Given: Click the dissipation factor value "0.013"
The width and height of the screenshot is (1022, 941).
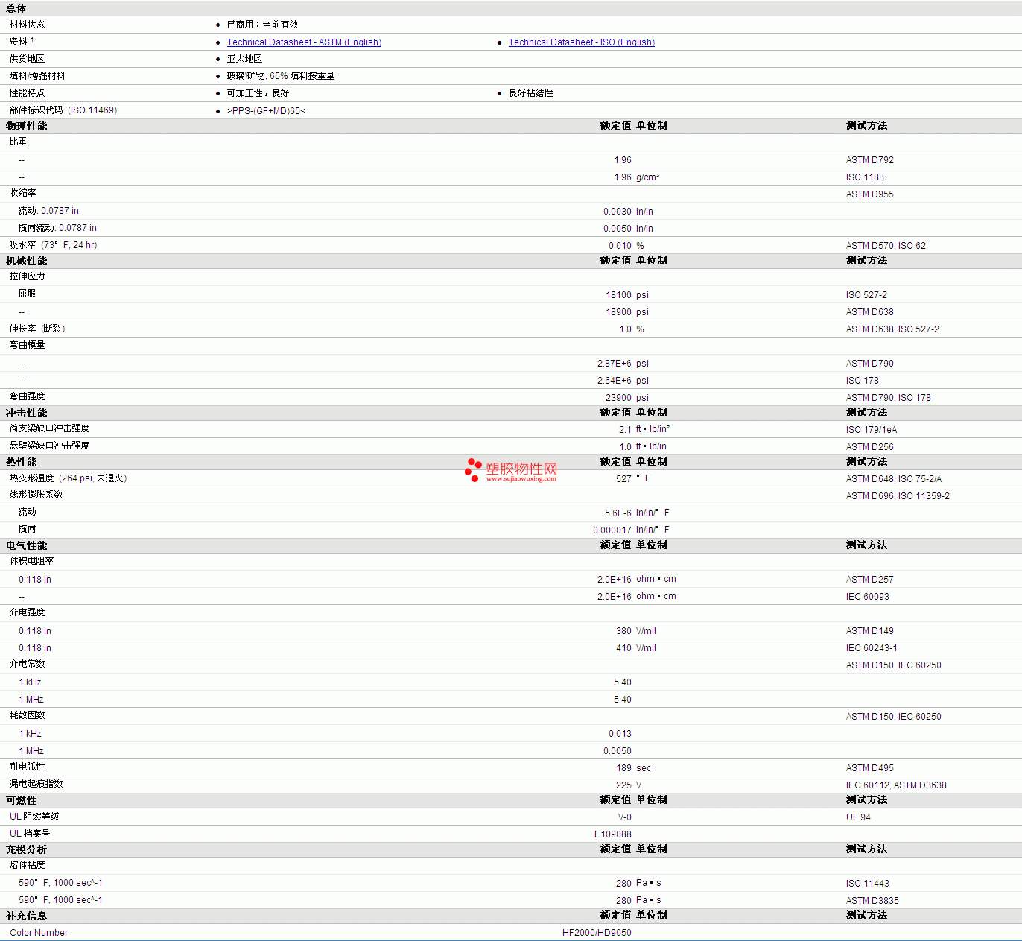Looking at the screenshot, I should [620, 734].
